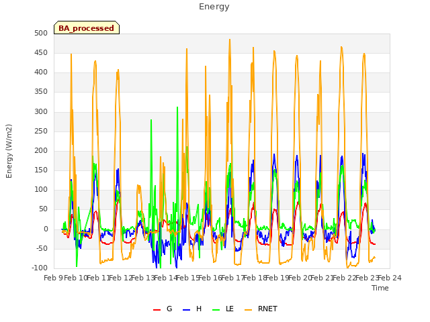The image size is (430, 322).
Task: Click the -50 y-axis tick value
Action: click(42, 249)
